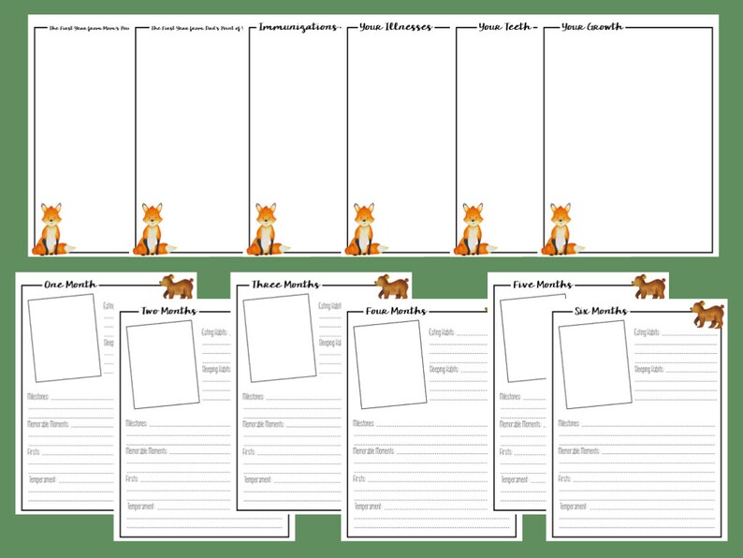Image resolution: width=743 pixels, height=558 pixels.
Task: Select the Three Months heading
Action: pyautogui.click(x=285, y=285)
